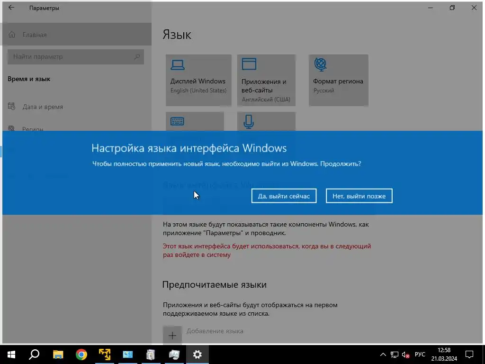Open network status tray icon

(x=395, y=355)
